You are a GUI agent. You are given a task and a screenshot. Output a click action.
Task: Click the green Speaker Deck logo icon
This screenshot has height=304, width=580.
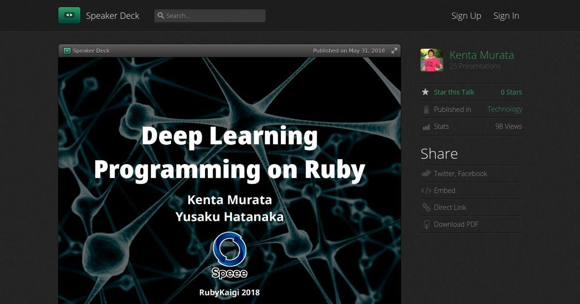69,15
